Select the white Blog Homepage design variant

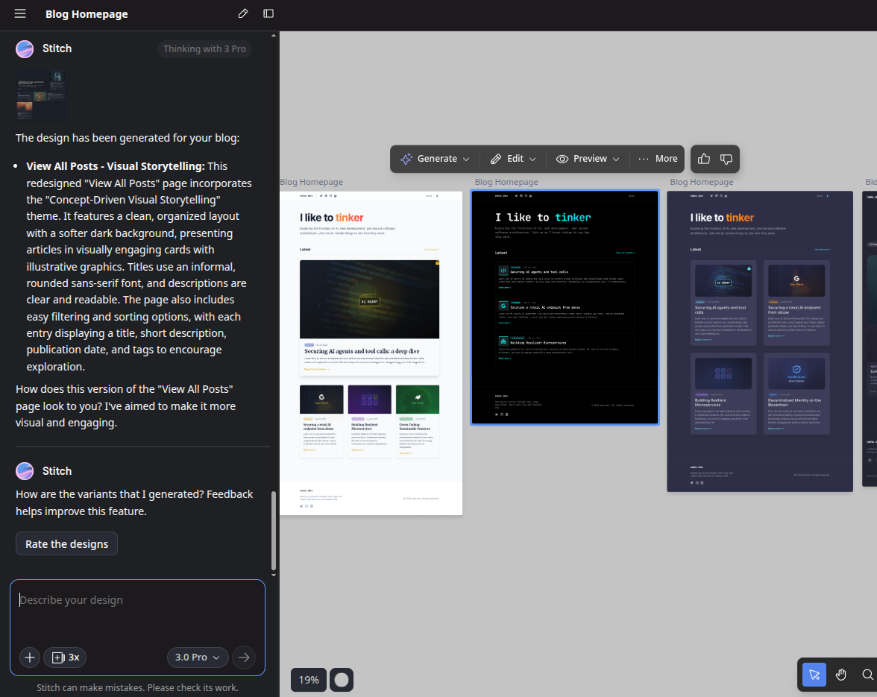pyautogui.click(x=371, y=353)
